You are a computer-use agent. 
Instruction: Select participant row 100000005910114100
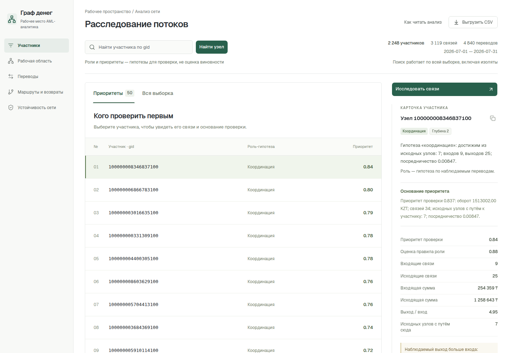point(233,346)
